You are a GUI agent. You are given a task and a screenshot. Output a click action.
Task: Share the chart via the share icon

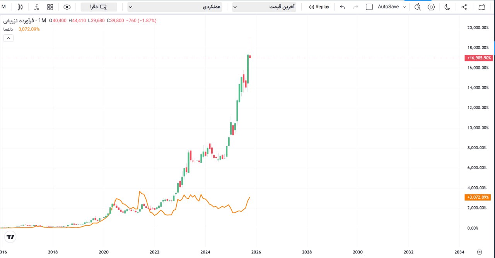(x=464, y=7)
